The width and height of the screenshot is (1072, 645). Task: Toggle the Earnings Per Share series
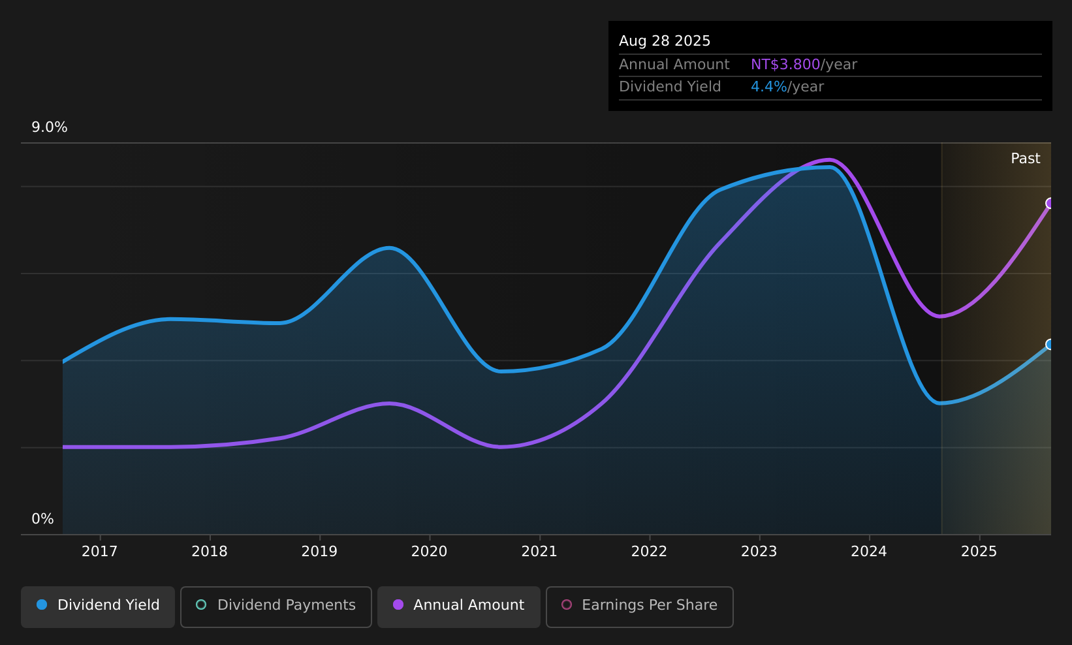coord(640,606)
